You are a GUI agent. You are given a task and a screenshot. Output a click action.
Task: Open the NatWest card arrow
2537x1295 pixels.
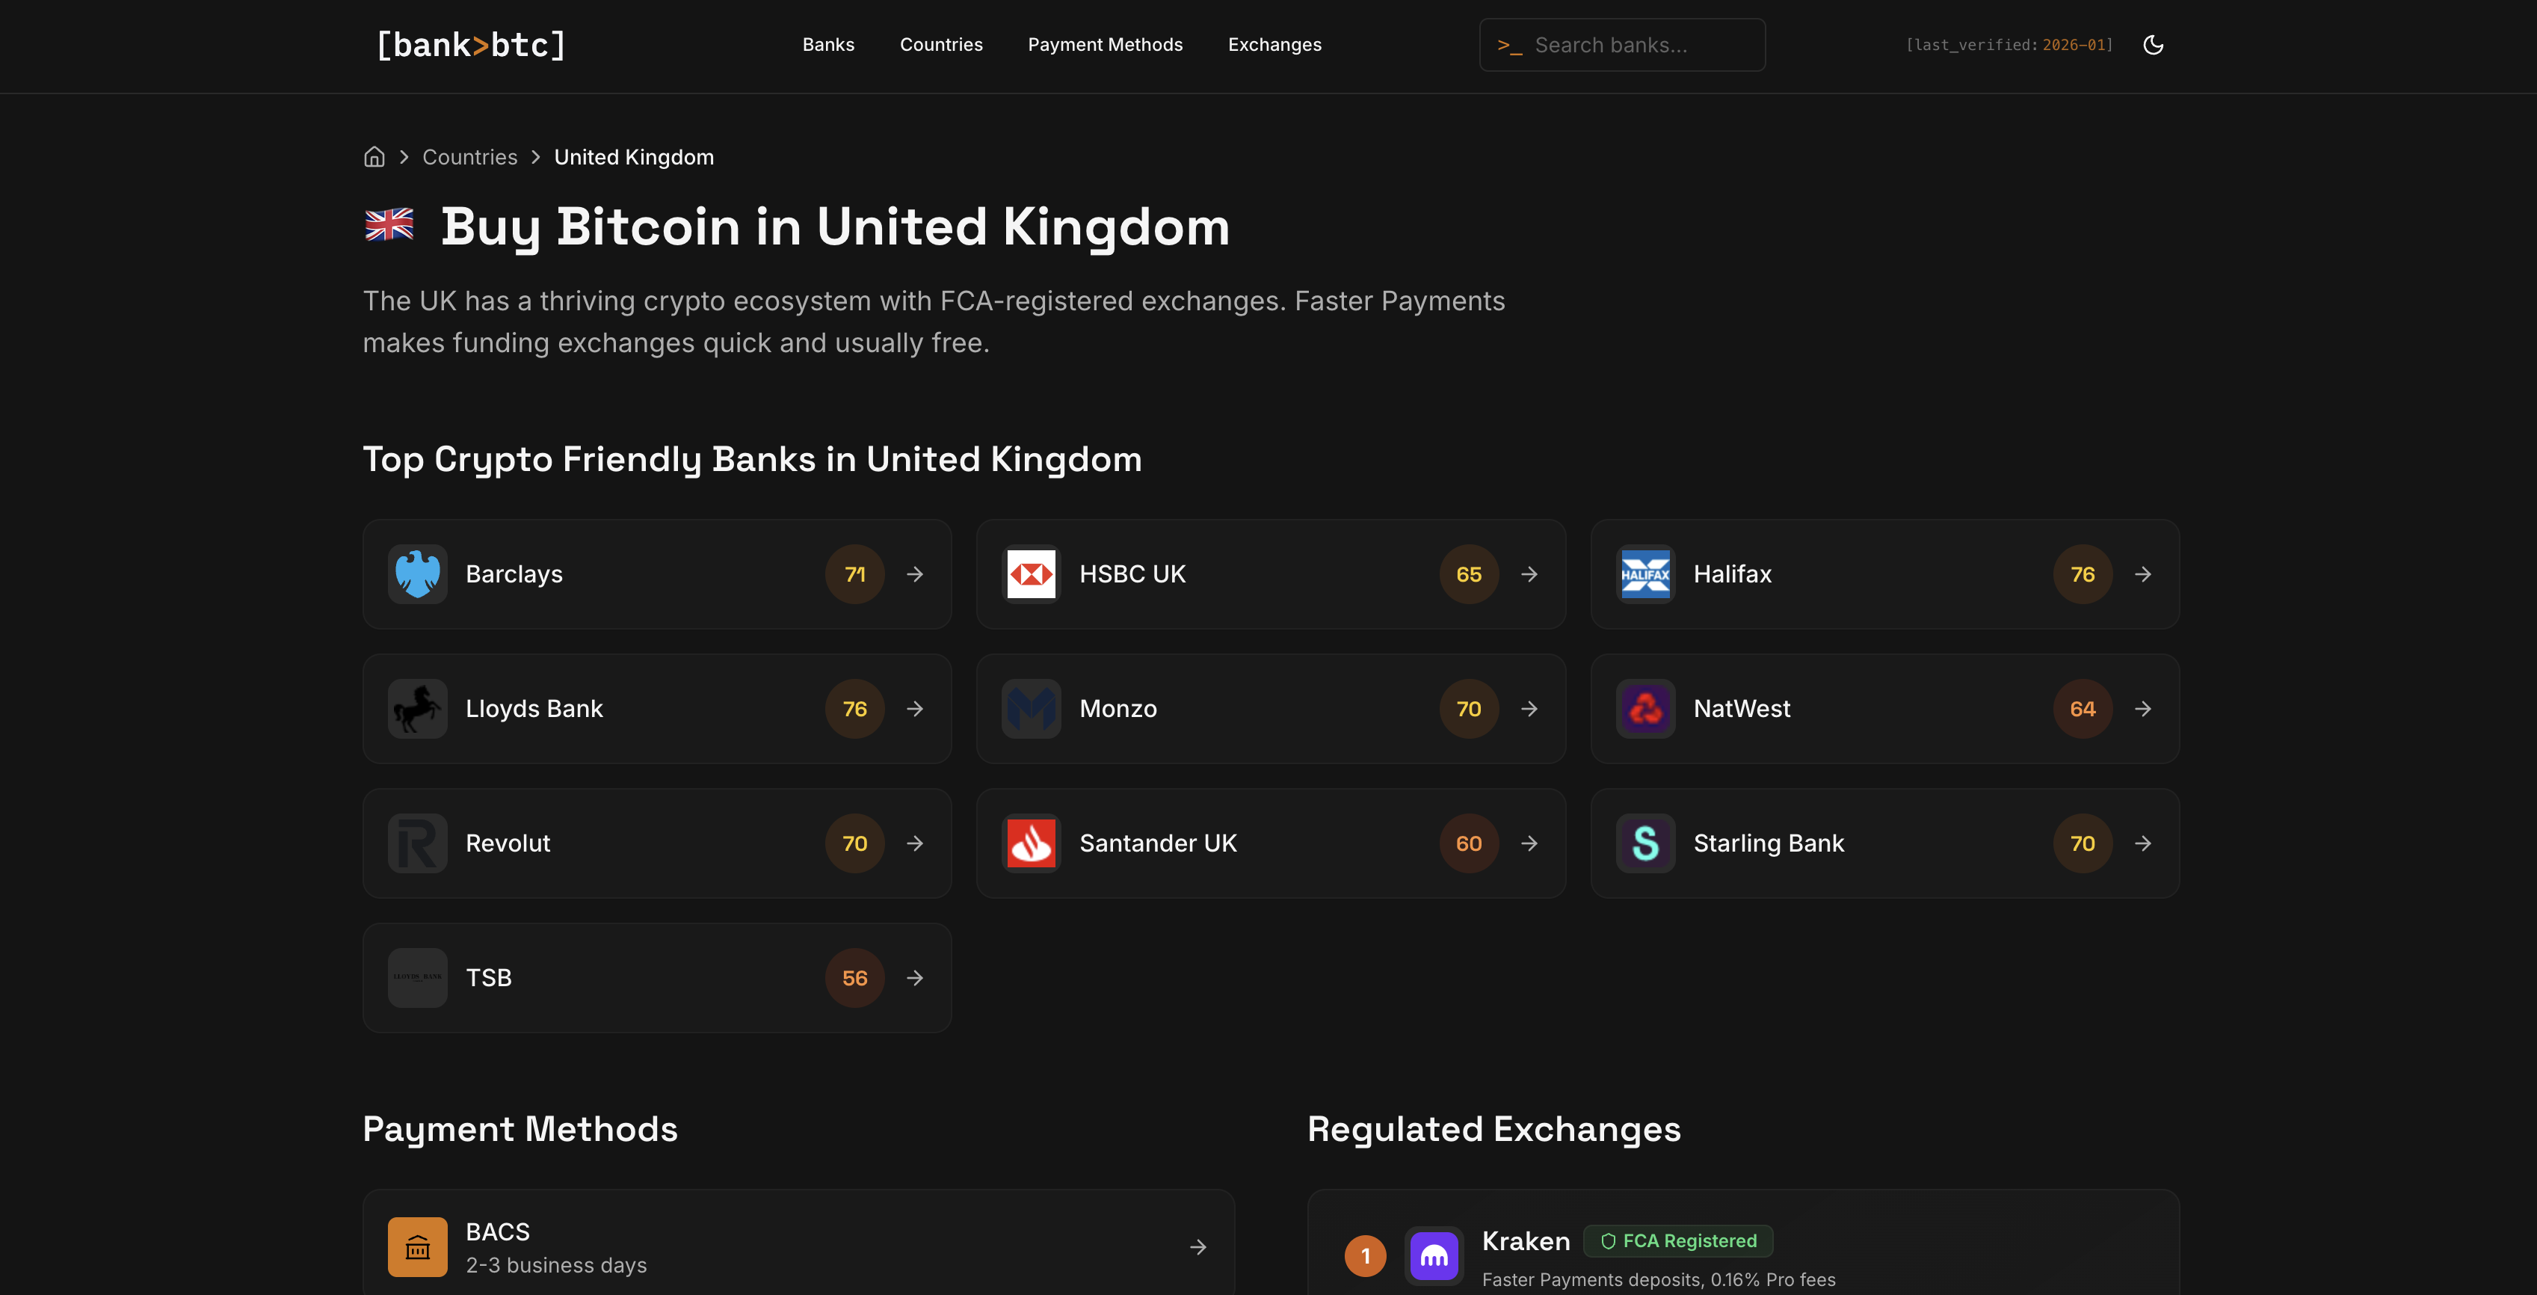(x=2144, y=708)
